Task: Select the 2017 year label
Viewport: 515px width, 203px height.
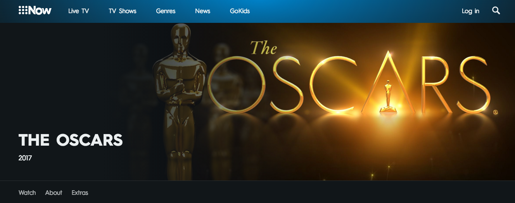Action: 25,158
